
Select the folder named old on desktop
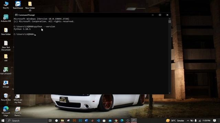pos(6,58)
